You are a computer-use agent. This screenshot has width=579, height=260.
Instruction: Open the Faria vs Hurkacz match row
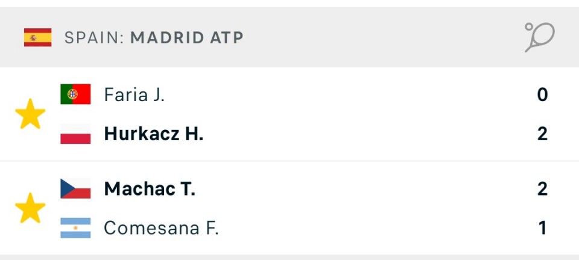coord(362,114)
